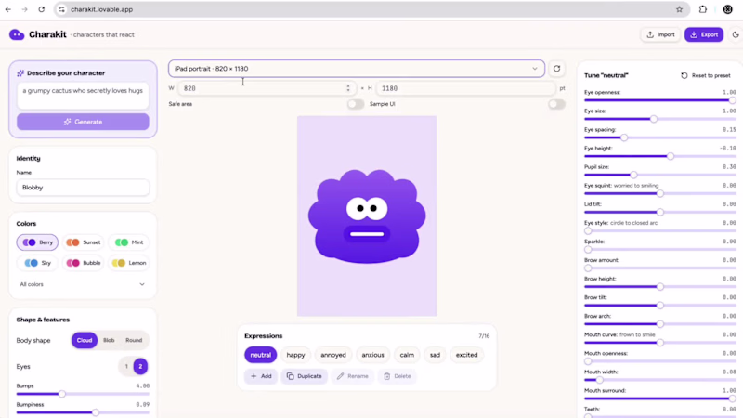Duplicate the selected expression
Image resolution: width=743 pixels, height=418 pixels.
pos(305,376)
